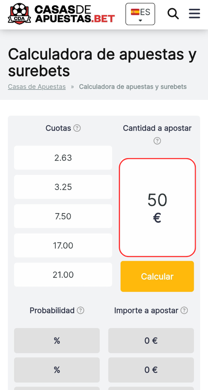
Task: Click the CASASDE APUESTAS.BET site title text
Action: [x=75, y=14]
